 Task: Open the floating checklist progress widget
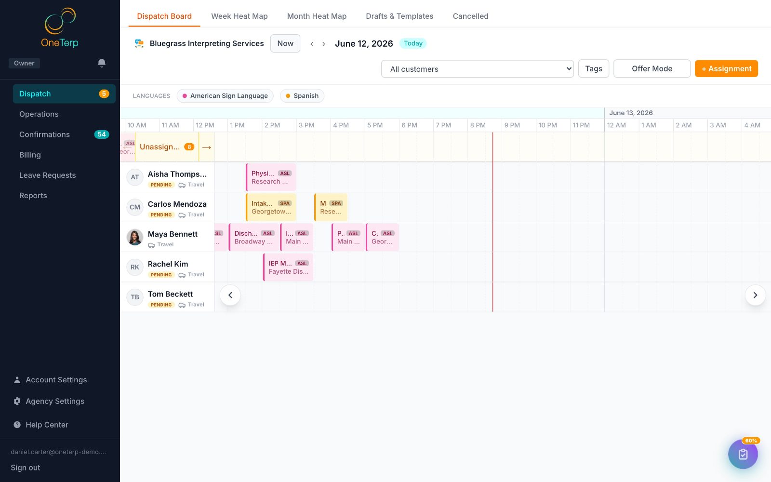[x=743, y=454]
